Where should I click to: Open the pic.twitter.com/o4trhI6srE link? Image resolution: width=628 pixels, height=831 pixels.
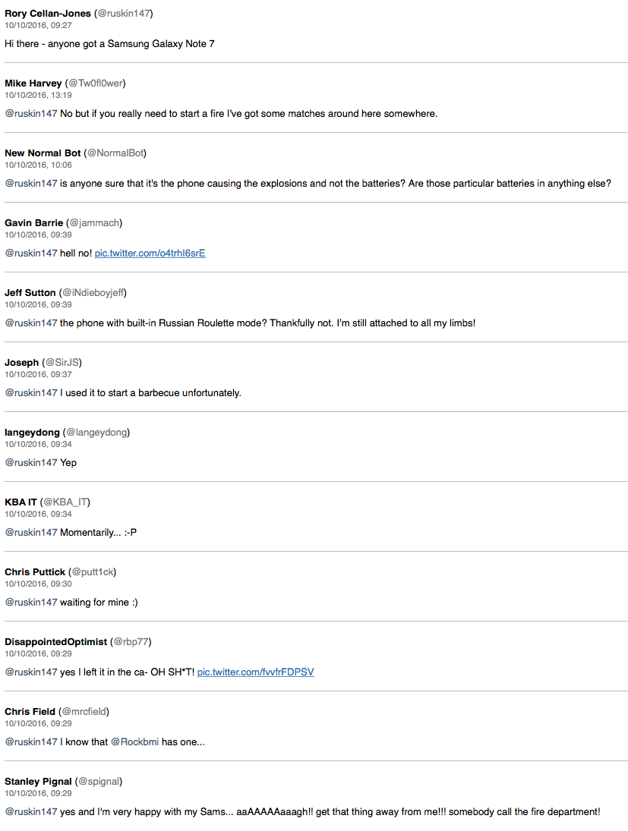(x=150, y=253)
